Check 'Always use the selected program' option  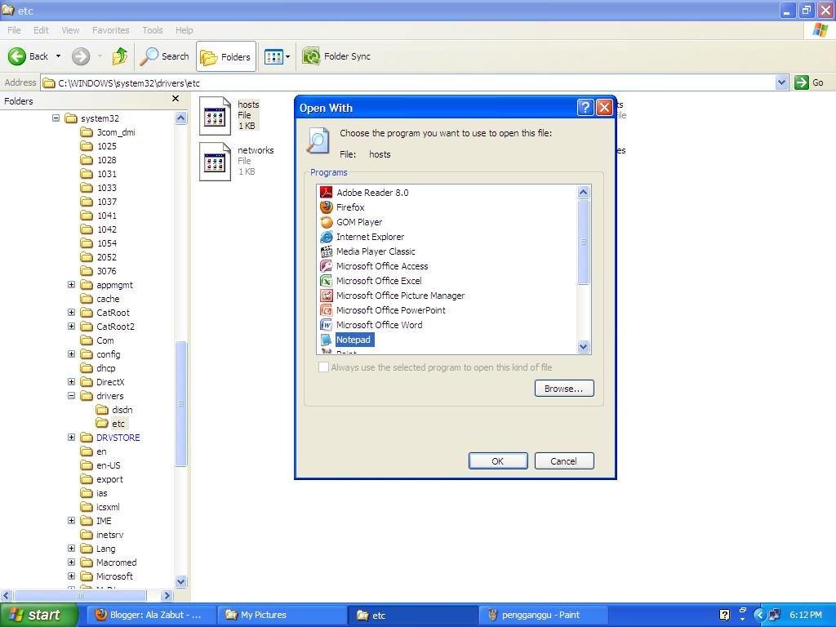pyautogui.click(x=323, y=367)
